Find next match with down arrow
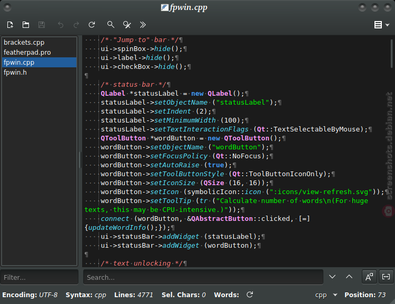 tap(332, 277)
